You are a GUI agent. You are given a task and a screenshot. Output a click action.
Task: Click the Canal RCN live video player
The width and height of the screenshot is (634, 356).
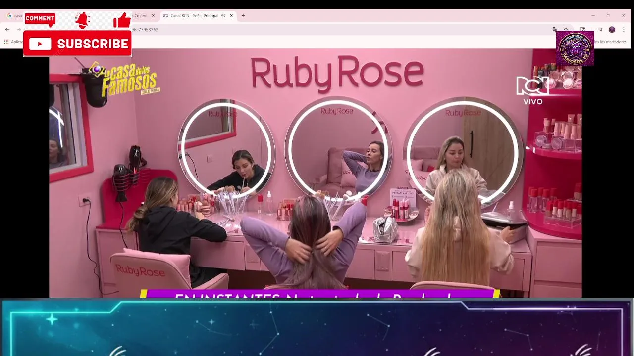[x=316, y=173]
